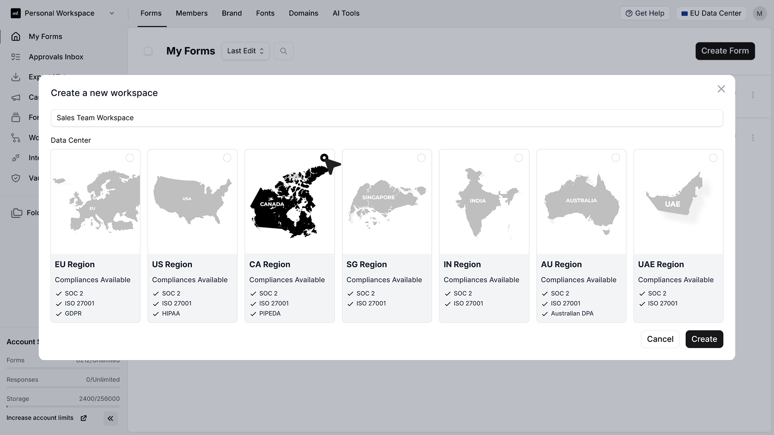Click the export download icon in sidebar
This screenshot has height=435, width=774.
pyautogui.click(x=16, y=77)
